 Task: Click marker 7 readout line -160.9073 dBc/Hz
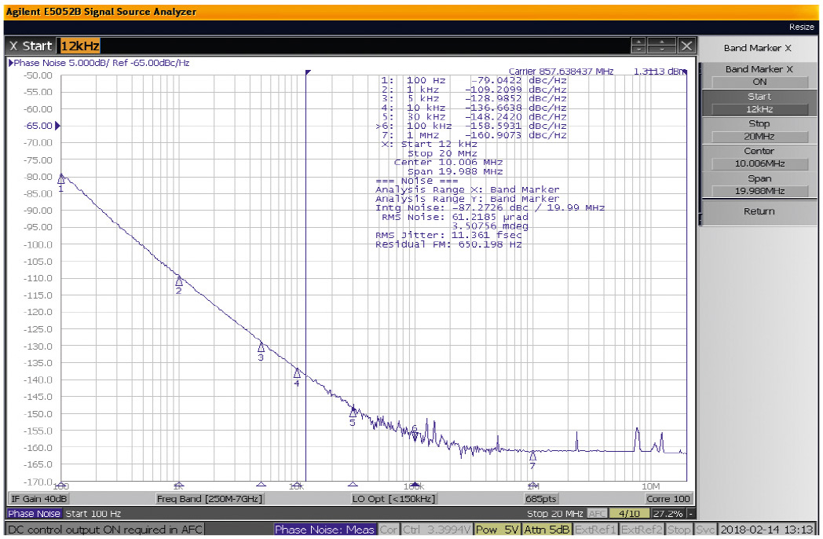coord(474,136)
